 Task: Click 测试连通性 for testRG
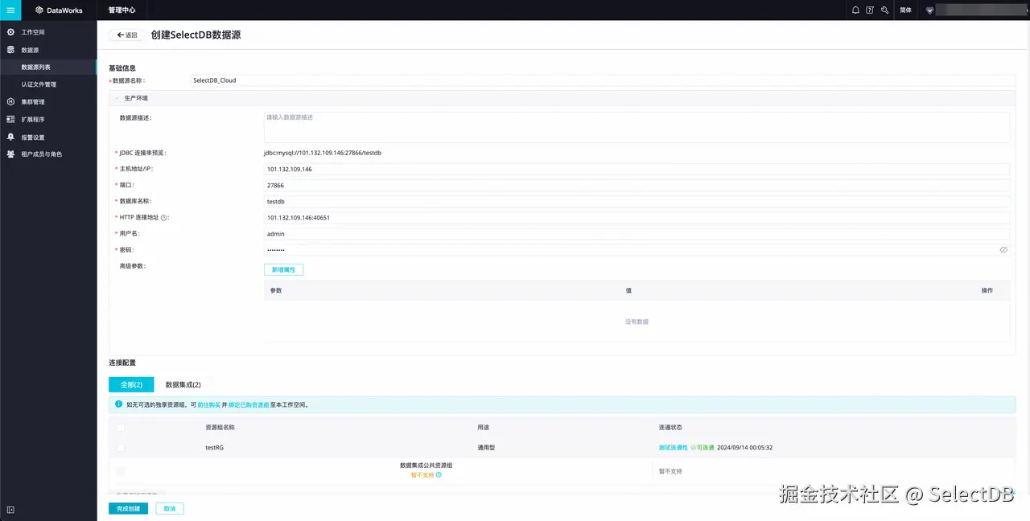[x=674, y=447]
